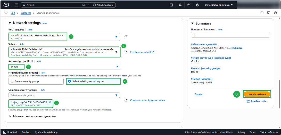Click Info next to Firewall (security groups)

pos(44,73)
